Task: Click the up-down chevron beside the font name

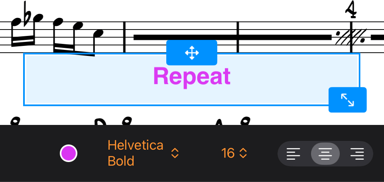Action: click(175, 153)
